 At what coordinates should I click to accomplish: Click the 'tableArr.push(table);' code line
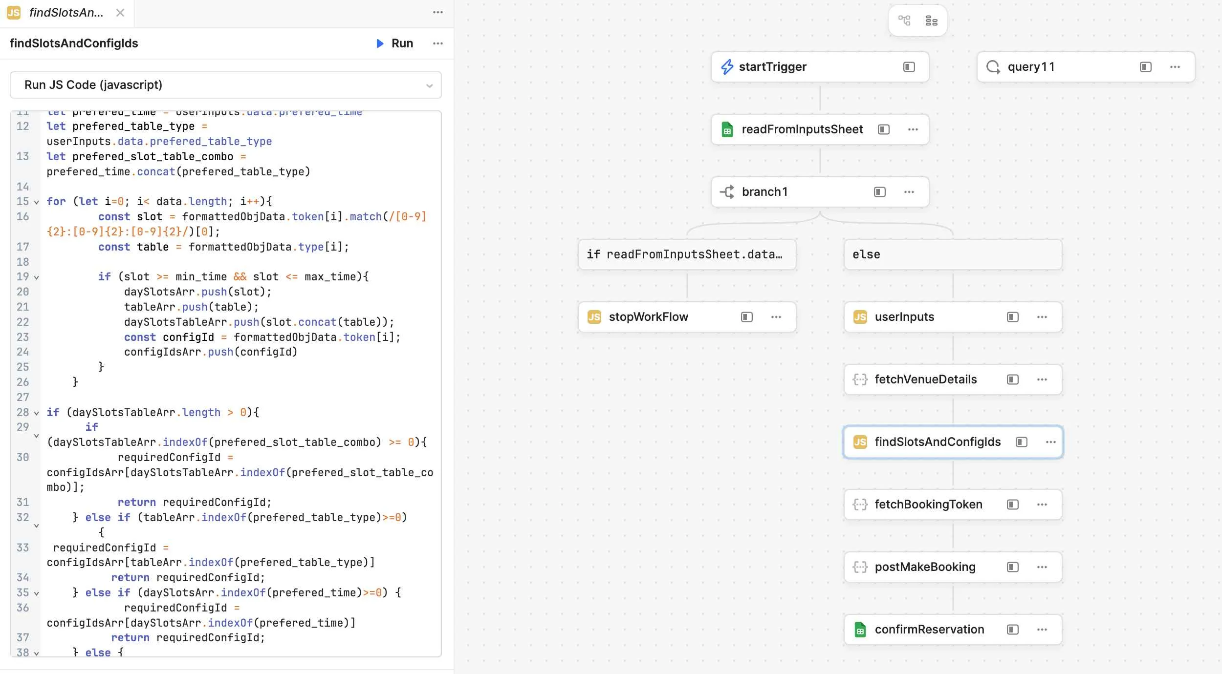click(191, 307)
